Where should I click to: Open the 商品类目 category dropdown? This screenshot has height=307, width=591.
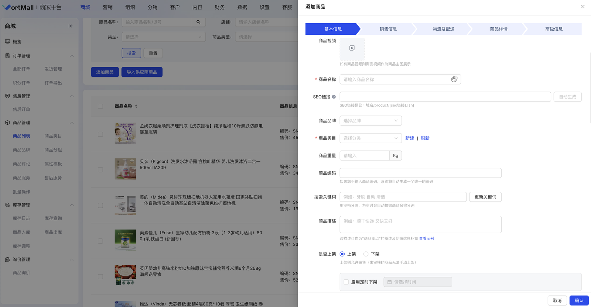click(x=370, y=138)
